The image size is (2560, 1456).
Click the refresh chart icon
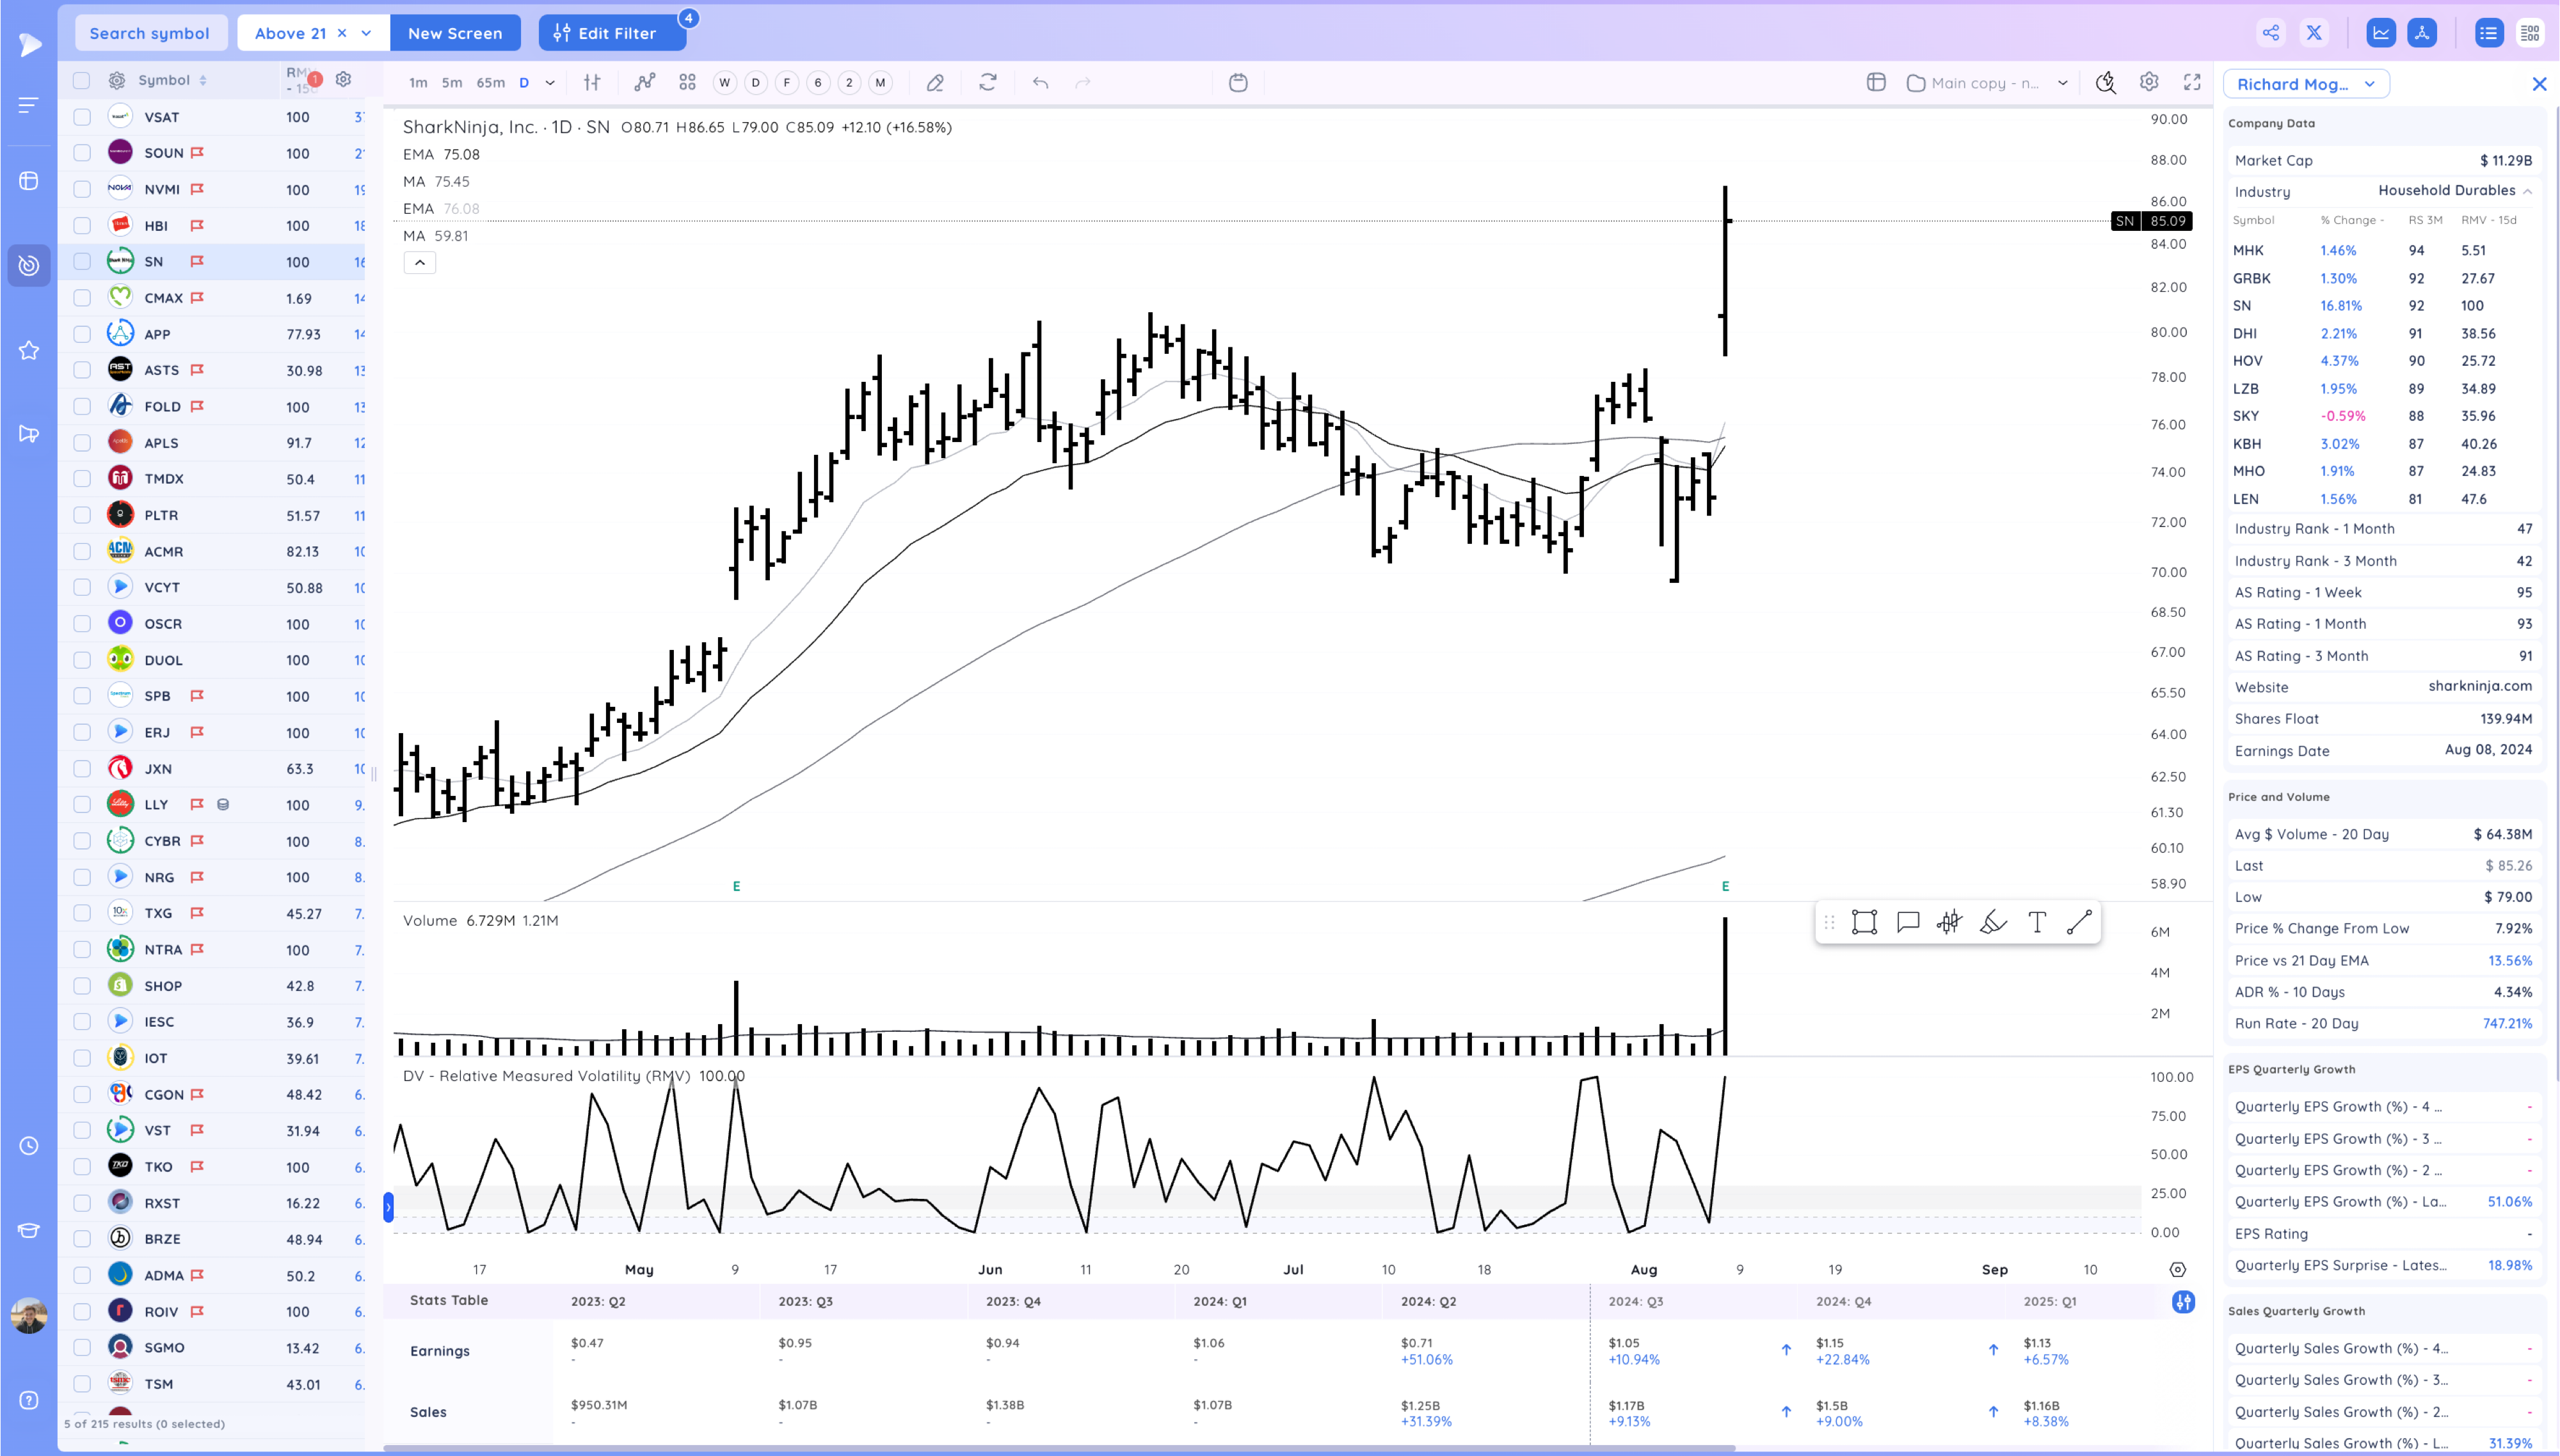[x=988, y=83]
